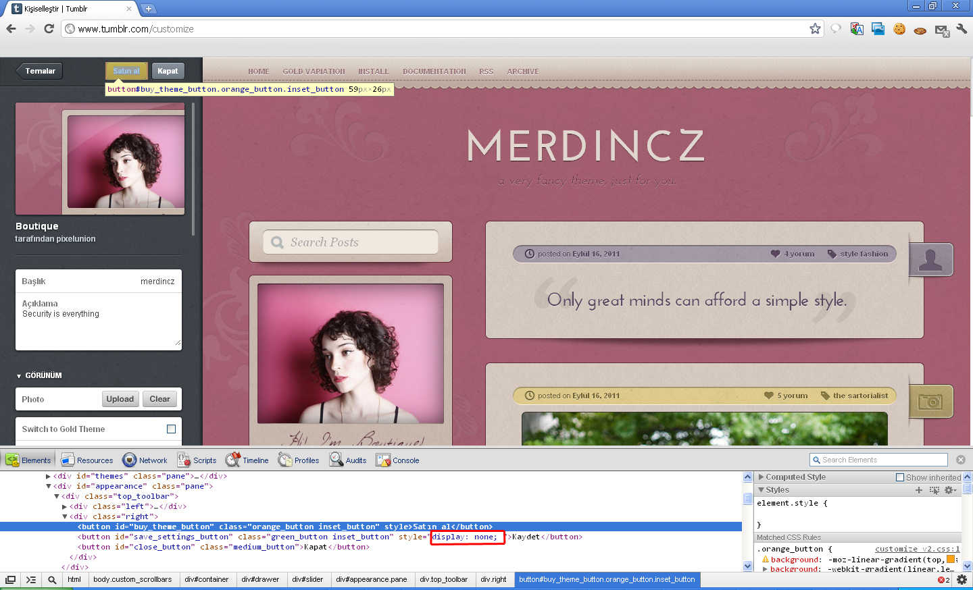This screenshot has width=973, height=590.
Task: Click the bookmark star in the address bar
Action: click(x=815, y=28)
